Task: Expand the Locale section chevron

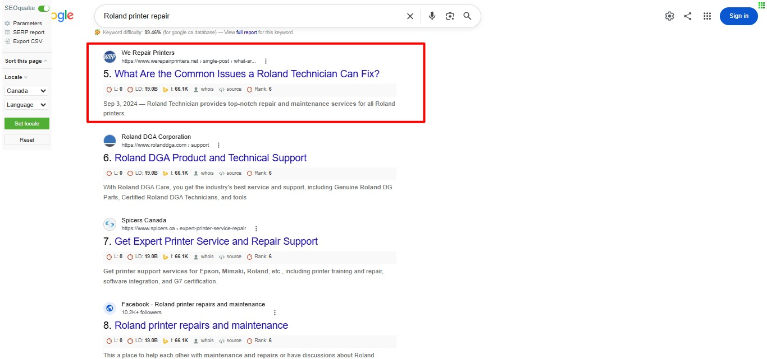Action: [26, 77]
